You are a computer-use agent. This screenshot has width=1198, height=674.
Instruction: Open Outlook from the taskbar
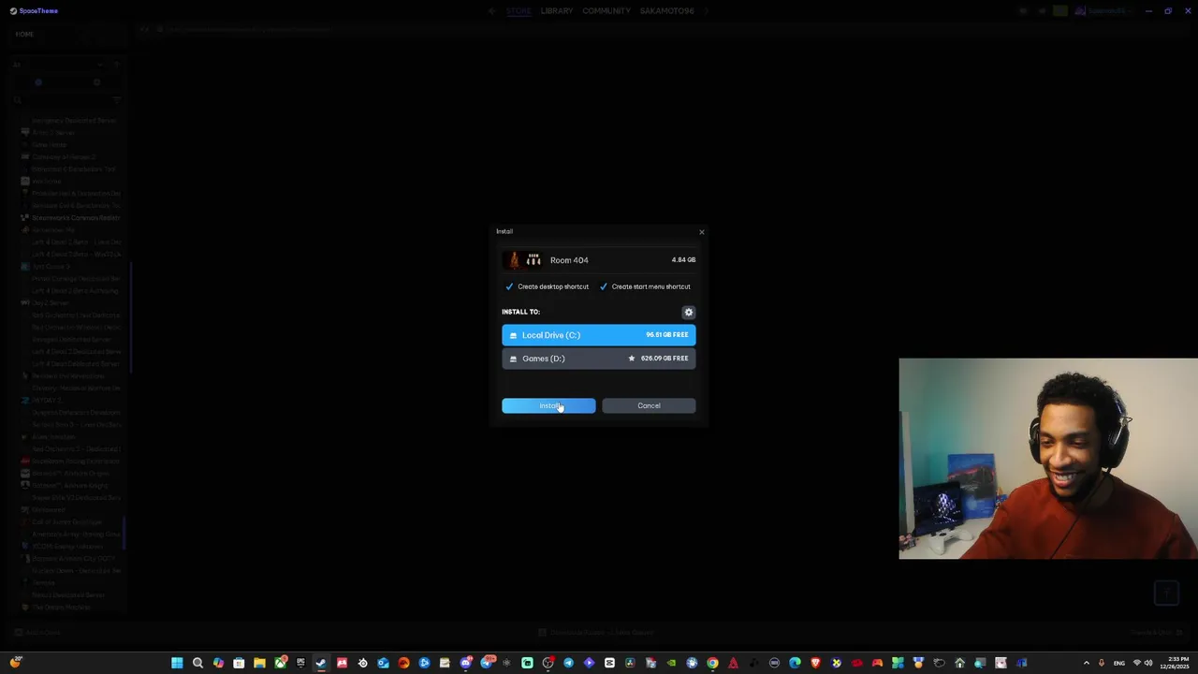[384, 663]
